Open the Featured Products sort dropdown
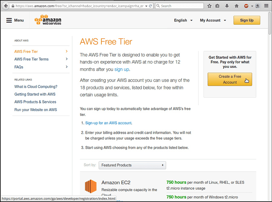 [x=132, y=165]
